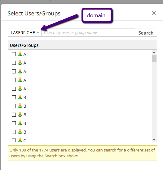This screenshot has height=170, width=163.
Task: Click the user icon in the third B row
Action: (20, 114)
